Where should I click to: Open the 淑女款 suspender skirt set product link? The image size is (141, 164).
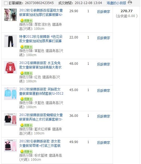(x=40, y=143)
